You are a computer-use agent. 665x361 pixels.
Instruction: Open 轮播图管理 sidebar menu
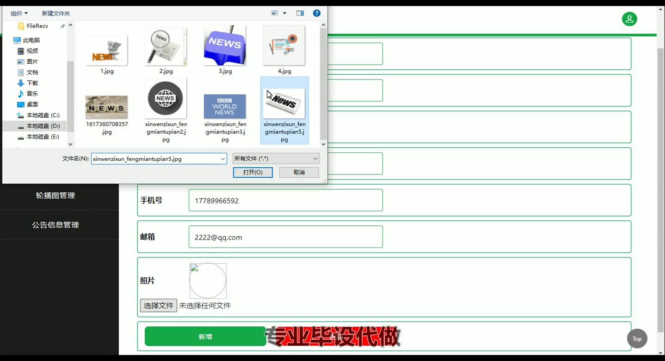pyautogui.click(x=55, y=196)
